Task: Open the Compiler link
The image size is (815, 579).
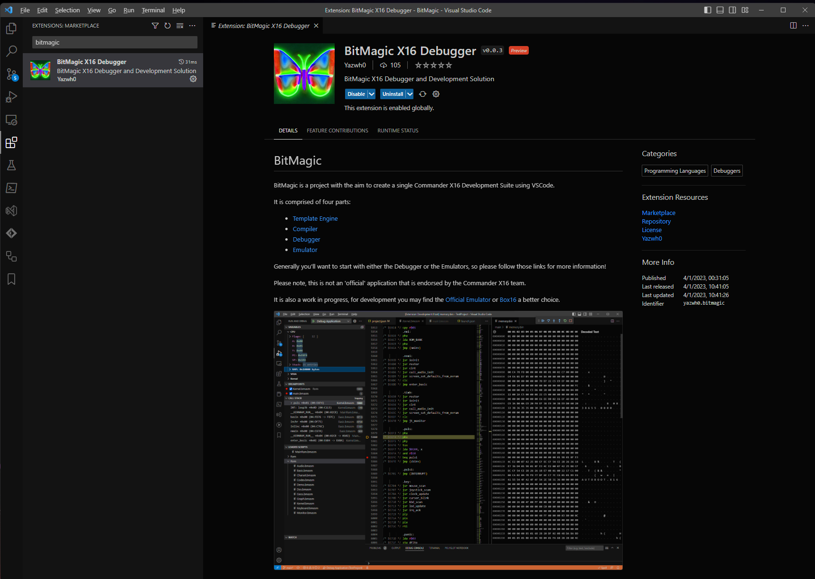Action: coord(305,229)
